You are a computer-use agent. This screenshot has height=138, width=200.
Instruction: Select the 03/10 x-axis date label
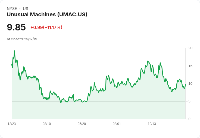pos(47,124)
